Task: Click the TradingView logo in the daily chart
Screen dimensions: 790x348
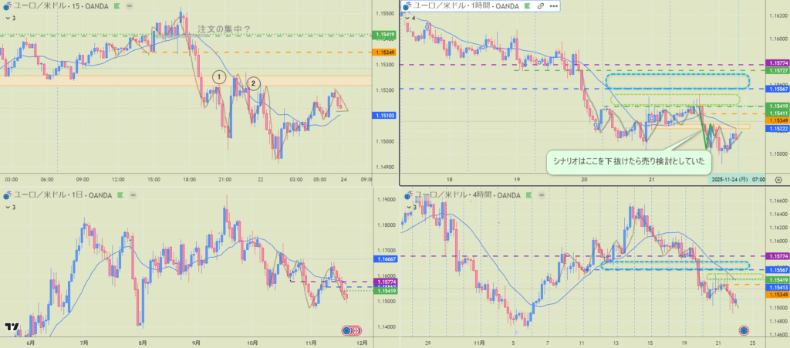Action: 11,328
